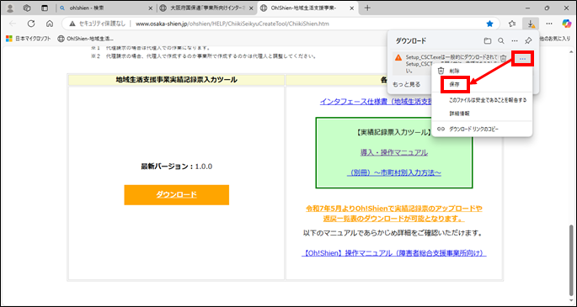This screenshot has height=307, width=577.
Task: Open the Copilot icon
Action: (566, 24)
